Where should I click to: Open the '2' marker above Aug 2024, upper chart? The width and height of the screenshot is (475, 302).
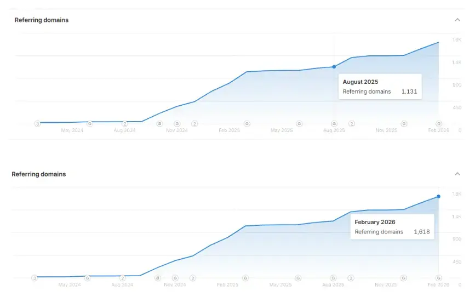[x=125, y=123]
